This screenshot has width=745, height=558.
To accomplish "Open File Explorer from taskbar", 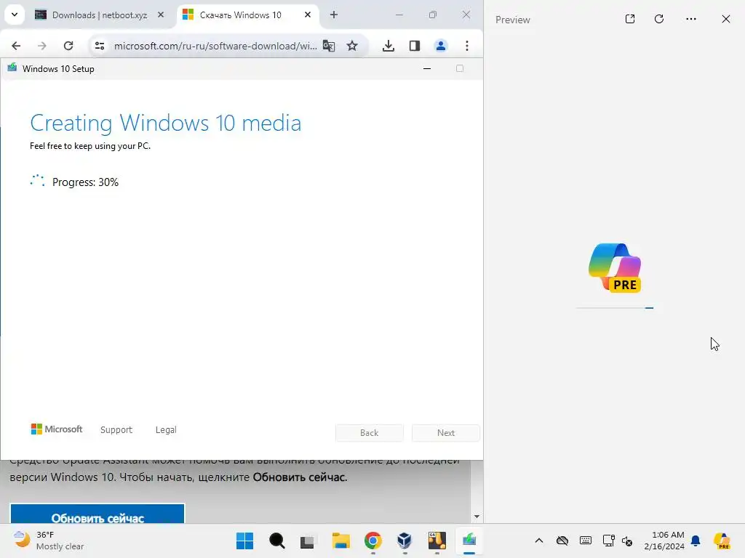I will point(340,541).
